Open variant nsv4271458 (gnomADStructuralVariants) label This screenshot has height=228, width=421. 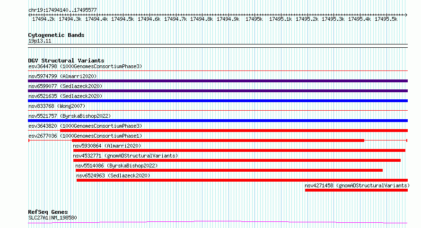(x=357, y=185)
